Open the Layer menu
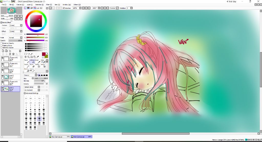This screenshot has height=142, width=262. [30, 5]
